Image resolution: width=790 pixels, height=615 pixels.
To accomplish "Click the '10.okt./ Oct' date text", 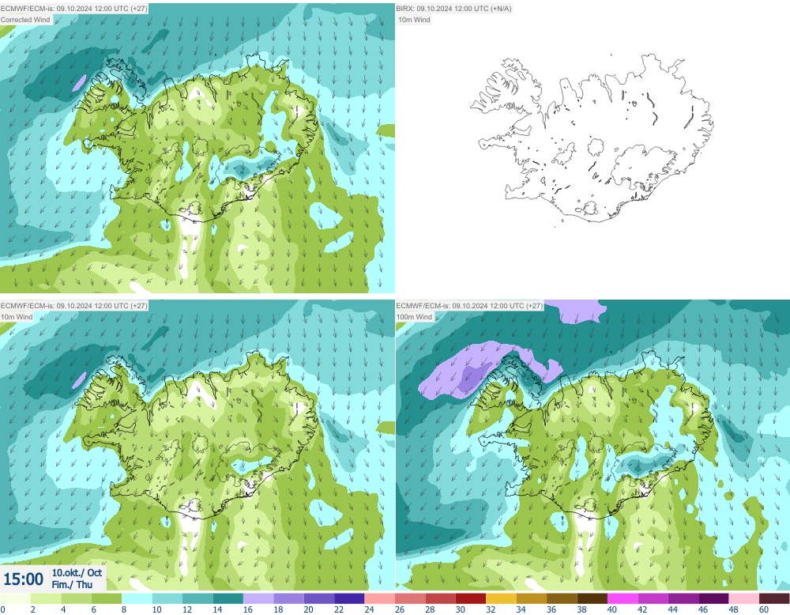I will pos(77,572).
